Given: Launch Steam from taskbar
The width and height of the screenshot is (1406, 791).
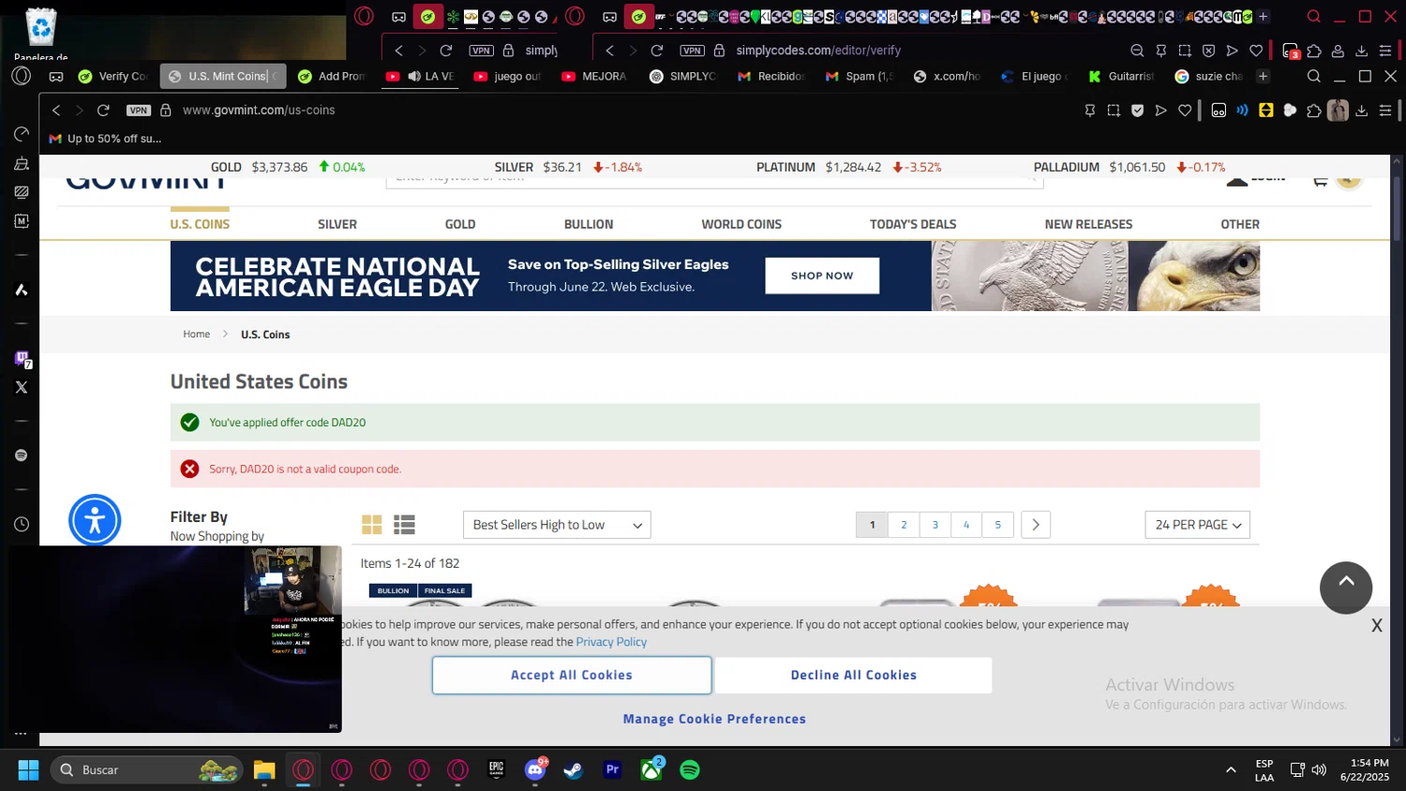Looking at the screenshot, I should coord(573,770).
